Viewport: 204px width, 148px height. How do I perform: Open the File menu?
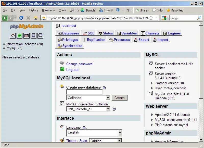tap(5, 10)
